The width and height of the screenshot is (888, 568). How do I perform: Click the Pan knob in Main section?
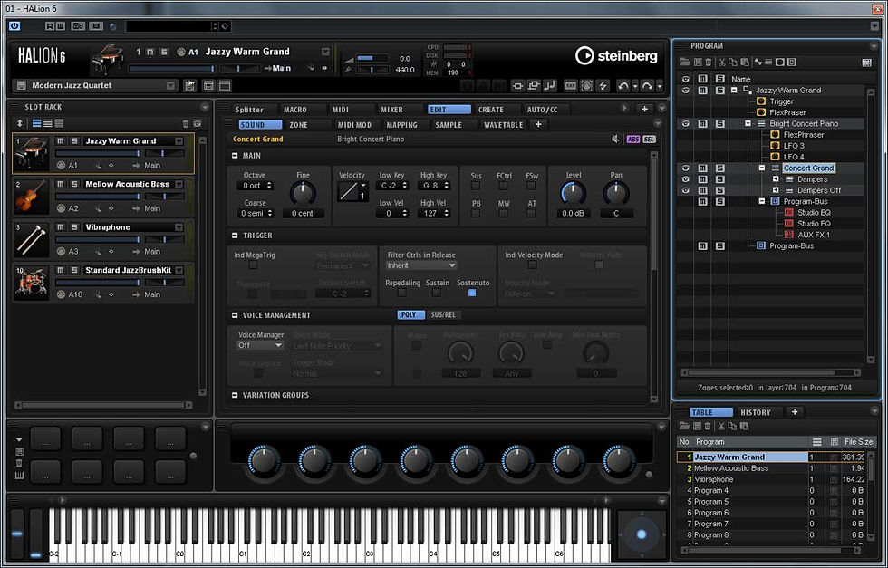[616, 194]
